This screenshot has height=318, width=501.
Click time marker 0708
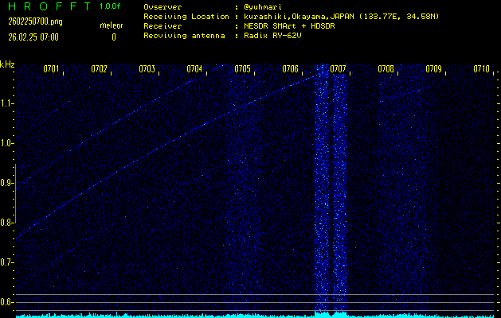pos(386,69)
